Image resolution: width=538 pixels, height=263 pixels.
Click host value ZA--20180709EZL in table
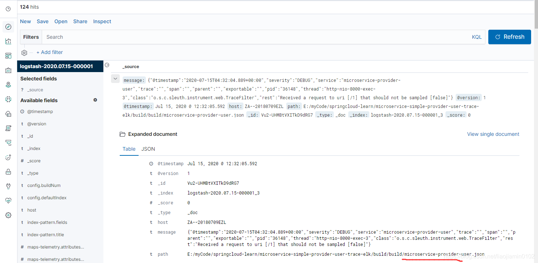pos(207,222)
